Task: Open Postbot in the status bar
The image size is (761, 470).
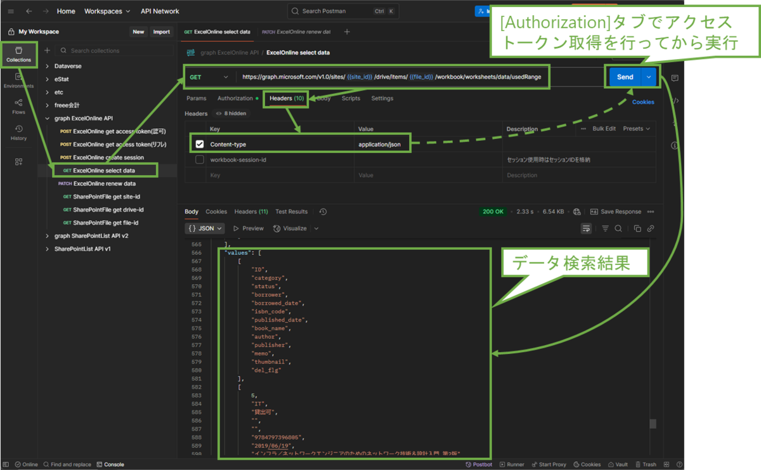Action: coord(479,464)
